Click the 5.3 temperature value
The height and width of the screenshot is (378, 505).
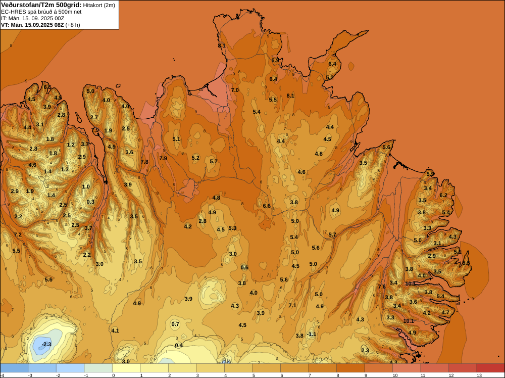[x=232, y=228]
